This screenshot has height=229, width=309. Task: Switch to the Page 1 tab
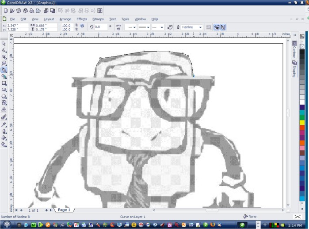click(x=64, y=210)
